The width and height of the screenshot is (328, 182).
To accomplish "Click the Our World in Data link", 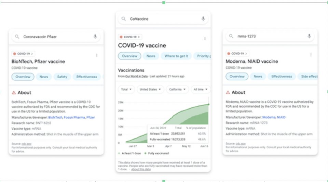I will (136, 76).
